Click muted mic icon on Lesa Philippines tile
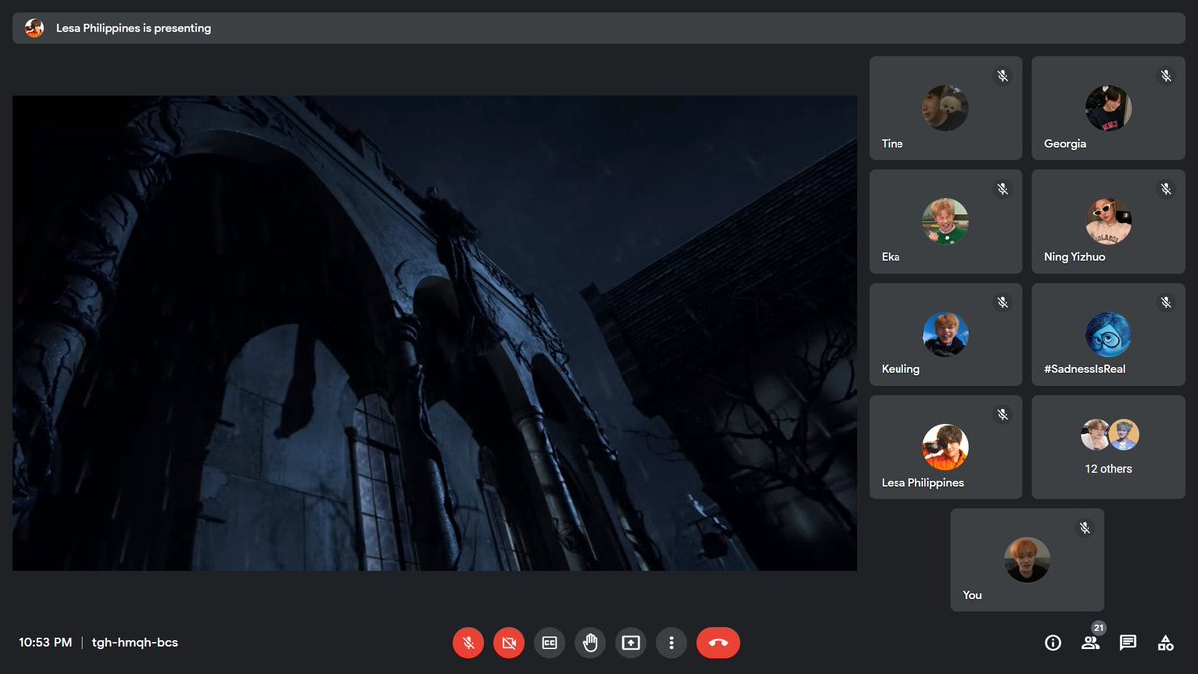Viewport: 1198px width, 674px height. pos(1002,414)
